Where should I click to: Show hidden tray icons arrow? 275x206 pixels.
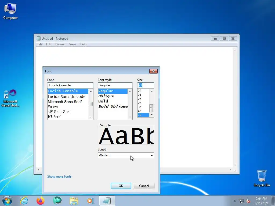[235, 201]
